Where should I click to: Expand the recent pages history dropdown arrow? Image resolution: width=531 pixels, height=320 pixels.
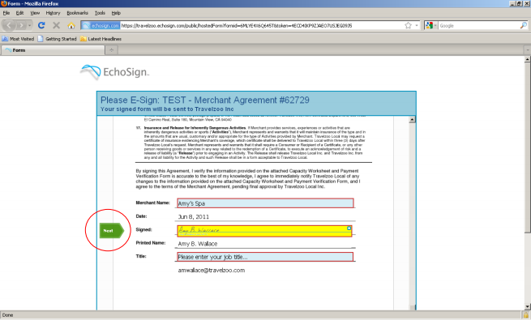click(x=30, y=25)
